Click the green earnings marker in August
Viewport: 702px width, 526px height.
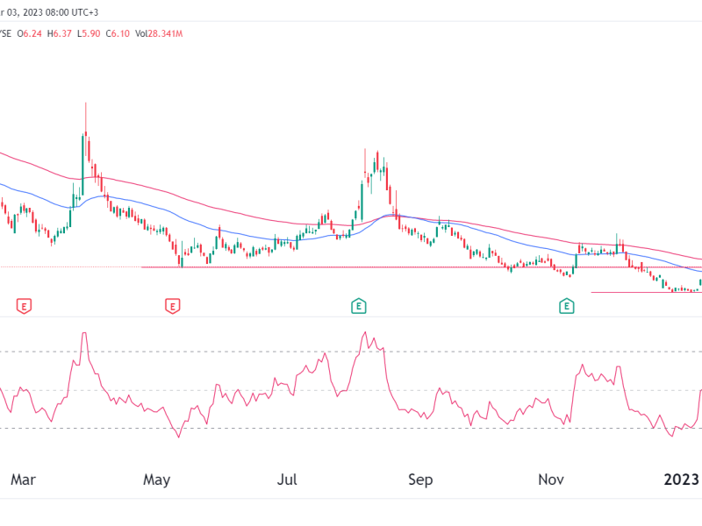[358, 306]
